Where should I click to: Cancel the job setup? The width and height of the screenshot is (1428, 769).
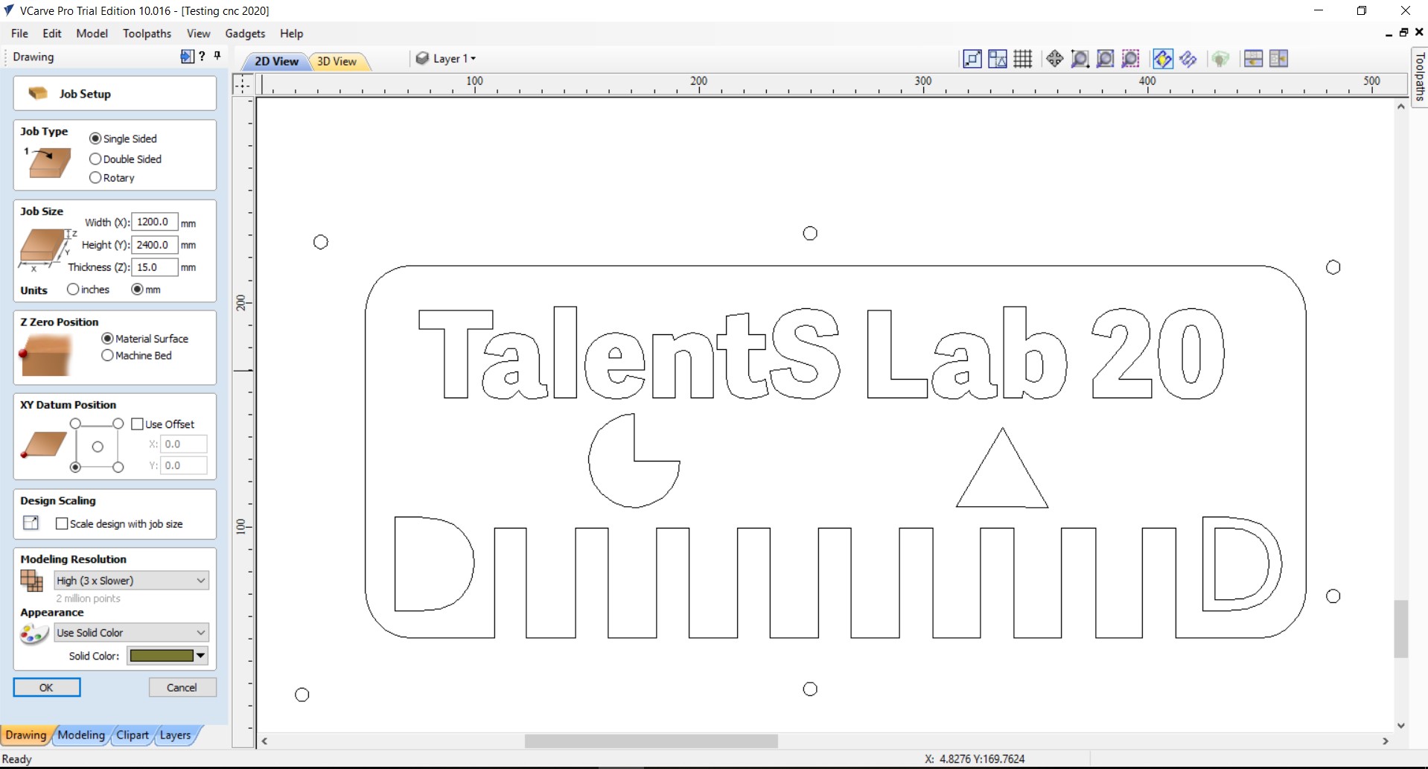(182, 687)
